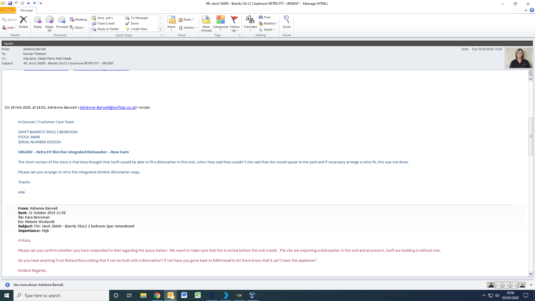
Task: Apply the Done quick step
Action: point(135,23)
